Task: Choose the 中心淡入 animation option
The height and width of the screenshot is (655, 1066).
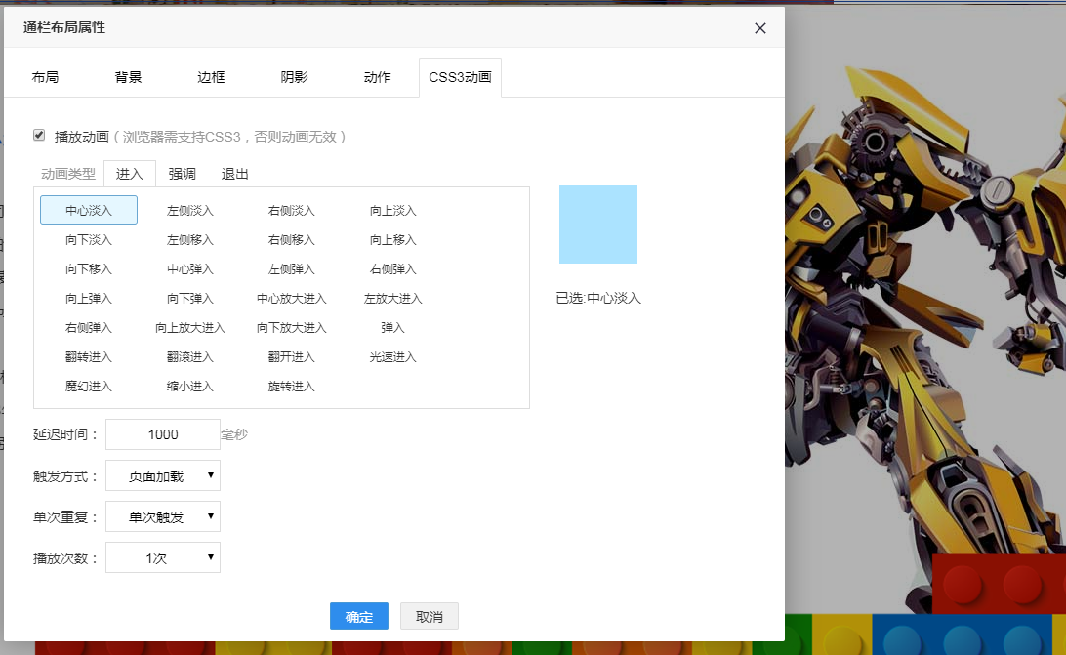Action: (89, 211)
